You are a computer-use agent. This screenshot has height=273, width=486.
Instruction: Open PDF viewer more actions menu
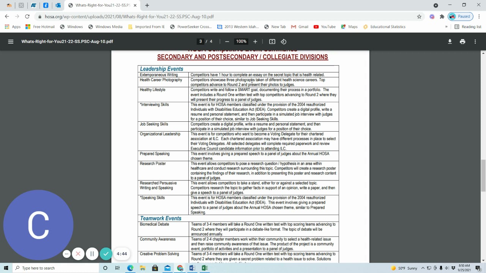tap(475, 42)
